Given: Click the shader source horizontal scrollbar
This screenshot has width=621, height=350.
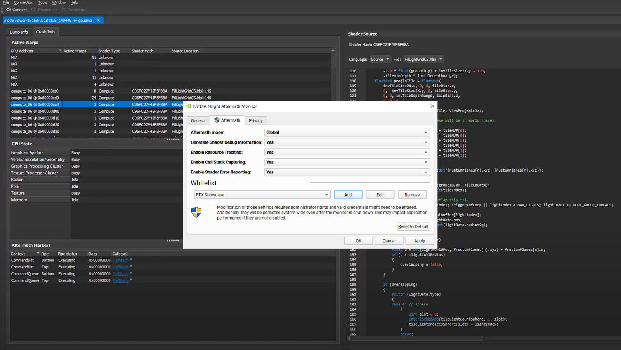Looking at the screenshot, I should pyautogui.click(x=417, y=338).
